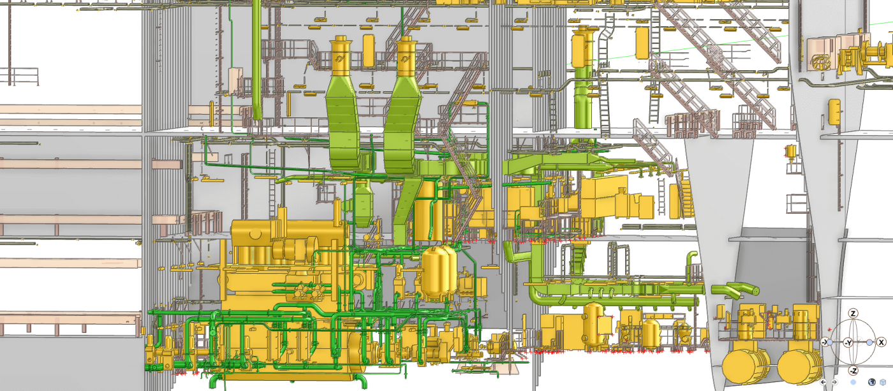Snap view to the -Z axis
This screenshot has height=391, width=893.
[x=853, y=371]
